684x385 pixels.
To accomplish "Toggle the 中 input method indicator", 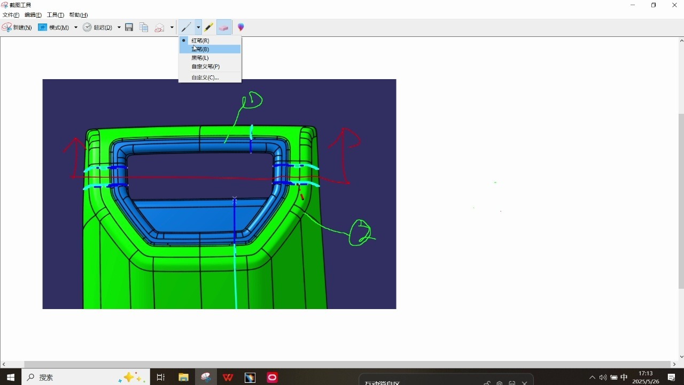I will [624, 377].
